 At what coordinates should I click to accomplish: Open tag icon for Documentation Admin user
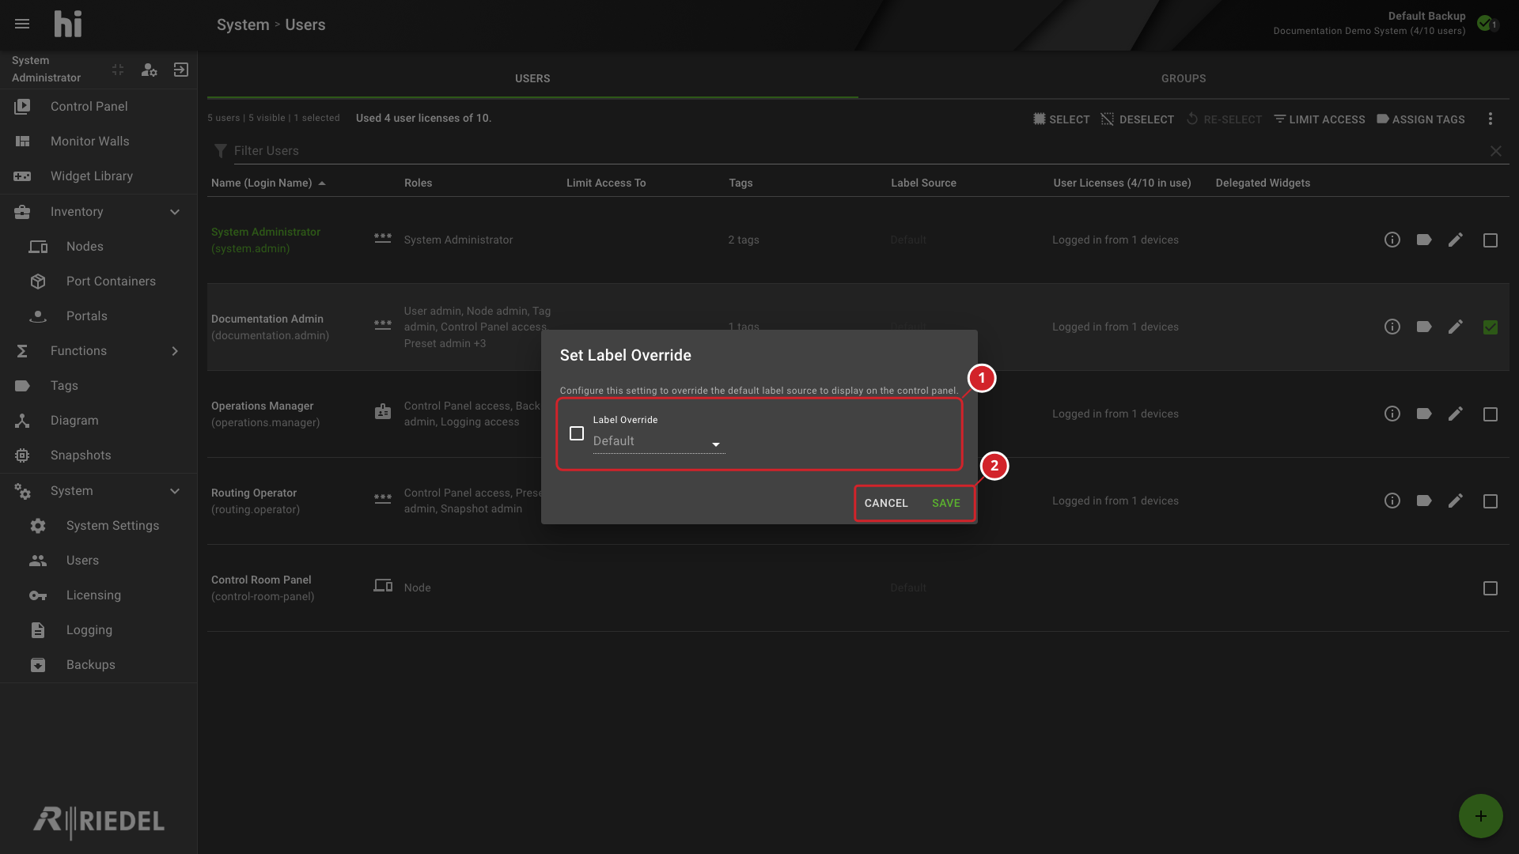[1424, 327]
